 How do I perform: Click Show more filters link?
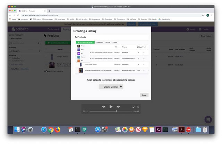tap(16, 65)
